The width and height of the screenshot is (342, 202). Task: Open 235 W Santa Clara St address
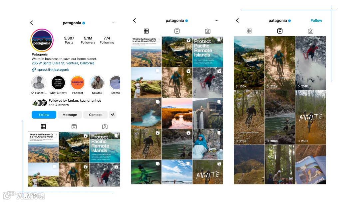pyautogui.click(x=63, y=63)
